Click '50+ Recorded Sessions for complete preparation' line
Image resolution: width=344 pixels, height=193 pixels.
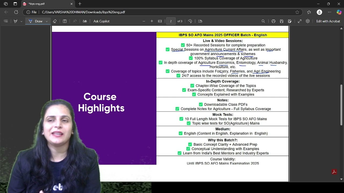click(226, 45)
